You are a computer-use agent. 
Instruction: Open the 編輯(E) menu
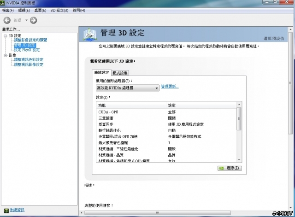[24, 10]
